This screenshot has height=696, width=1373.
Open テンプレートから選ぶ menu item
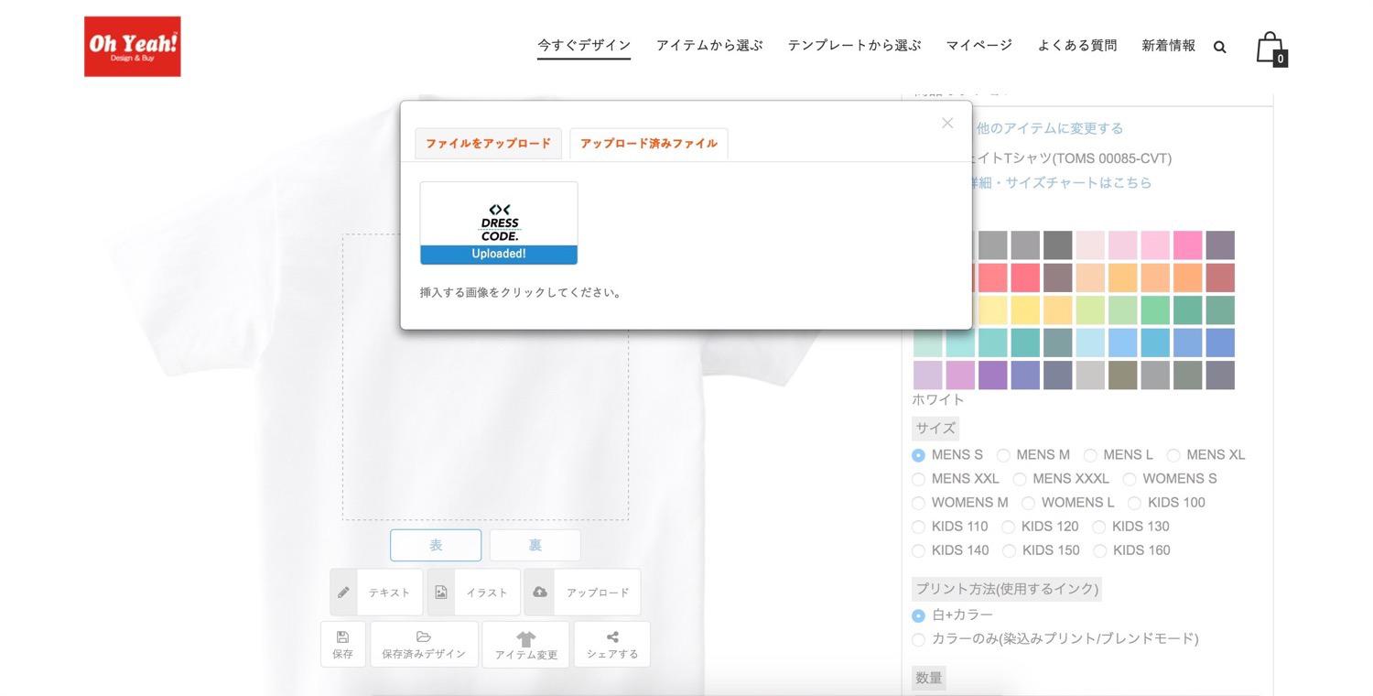[x=854, y=45]
